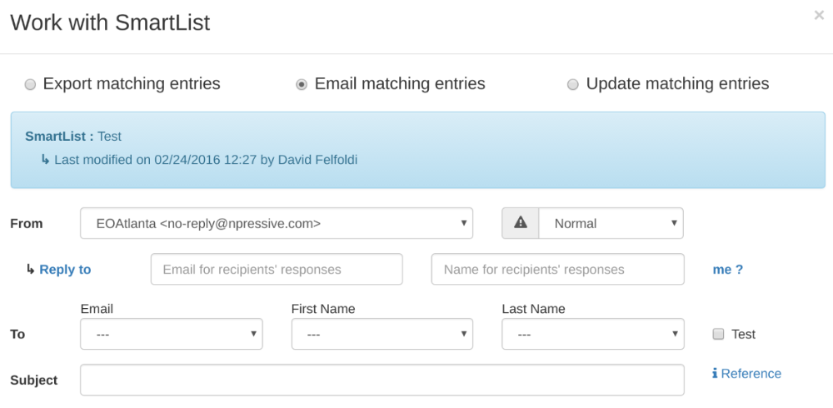Expand the First Name field dropdown
The image size is (833, 408).
[x=382, y=334]
